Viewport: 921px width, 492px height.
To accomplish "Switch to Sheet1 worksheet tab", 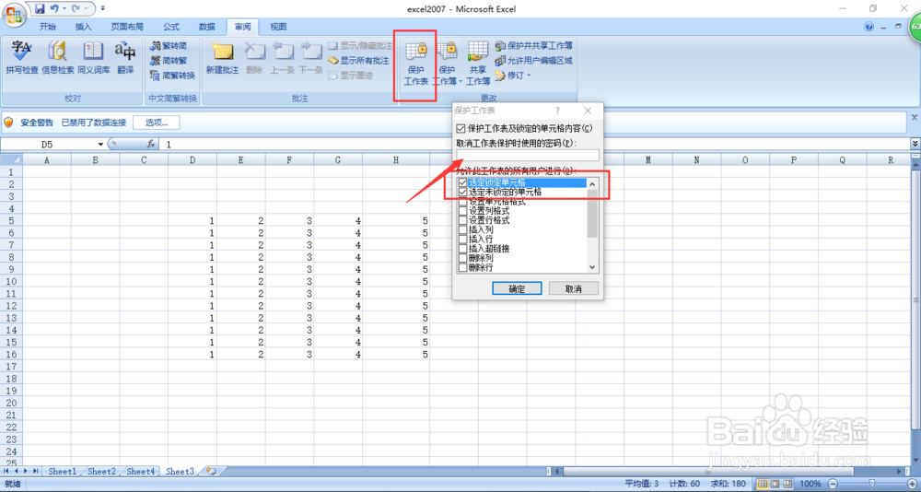I will 63,472.
